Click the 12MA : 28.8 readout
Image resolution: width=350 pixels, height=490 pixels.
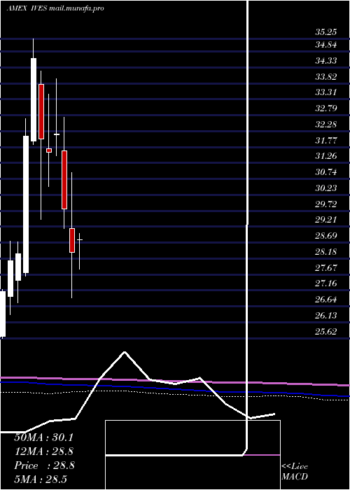[x=44, y=451]
